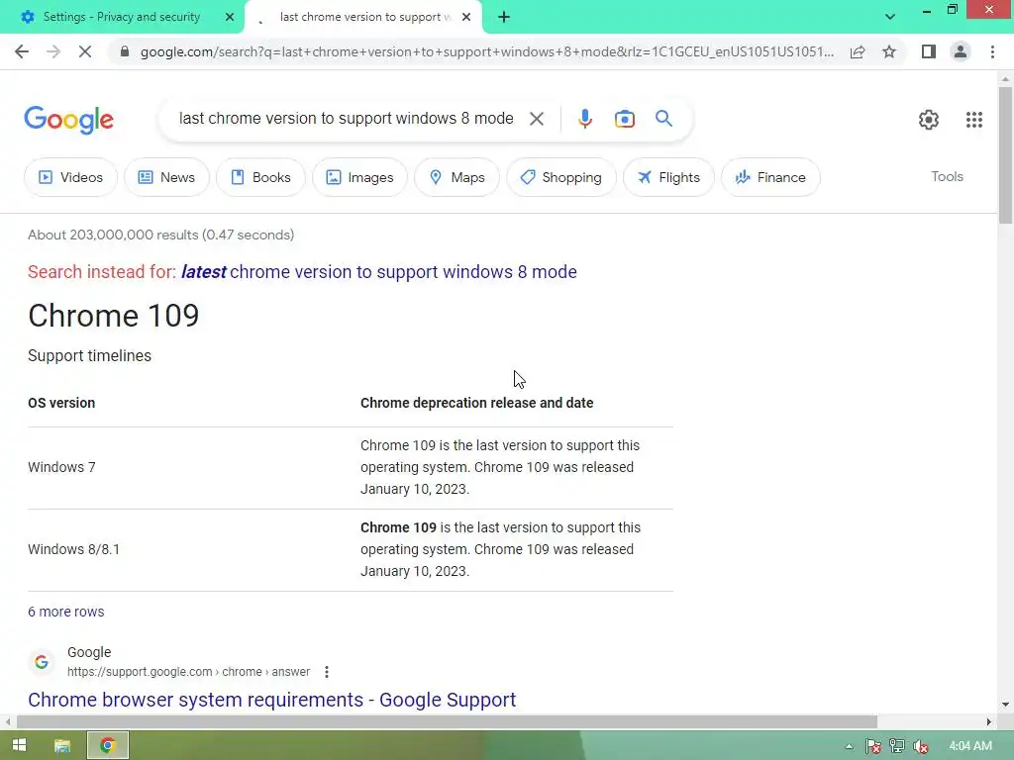Click the scroll right arrow
Viewport: 1014px width, 760px height.
pos(989,721)
